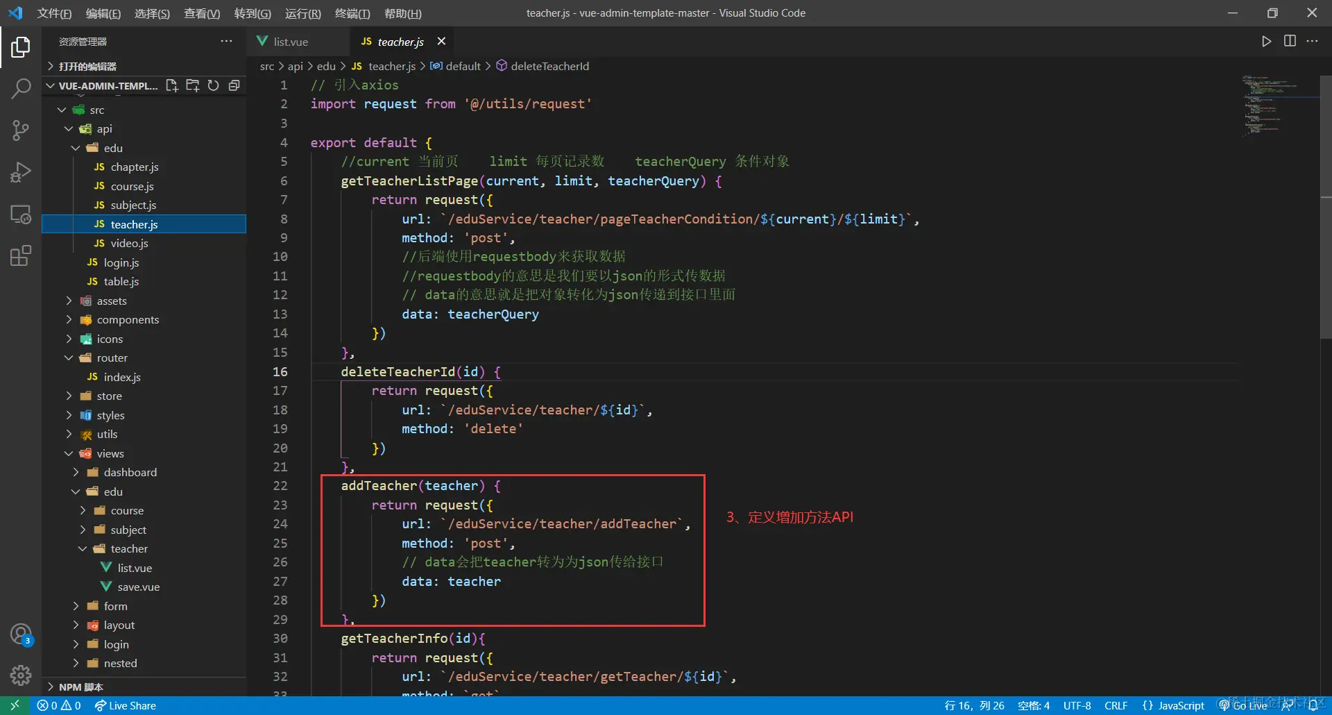Split the editor to the right
1332x715 pixels.
point(1290,42)
